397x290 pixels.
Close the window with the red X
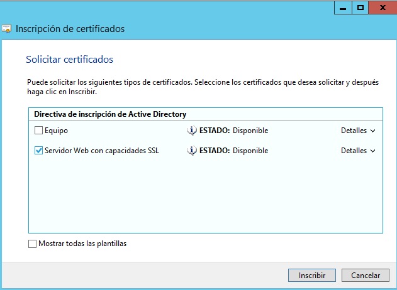(x=383, y=7)
